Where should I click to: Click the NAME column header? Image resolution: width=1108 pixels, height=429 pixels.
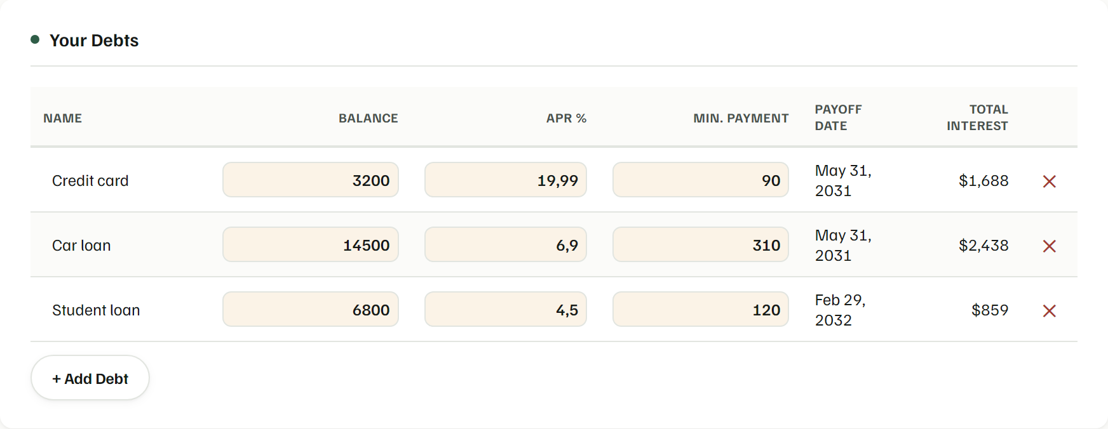[62, 118]
